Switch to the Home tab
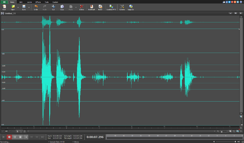 tap(12, 2)
